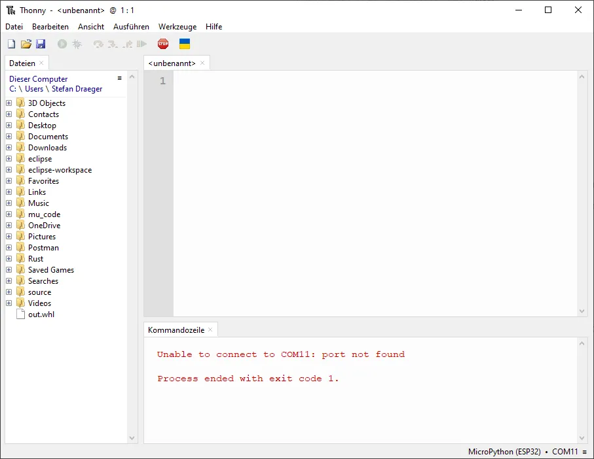Open the Dateien panel hamburger menu icon
Screen dimensions: 594x459
click(119, 78)
